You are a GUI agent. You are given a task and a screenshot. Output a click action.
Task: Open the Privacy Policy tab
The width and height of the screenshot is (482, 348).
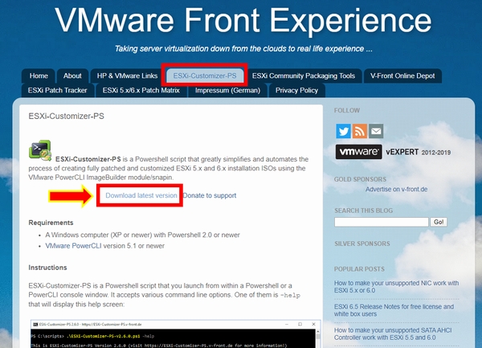pos(296,90)
